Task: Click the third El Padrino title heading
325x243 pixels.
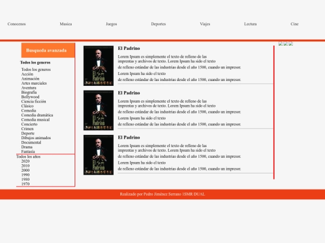Action: coord(129,137)
